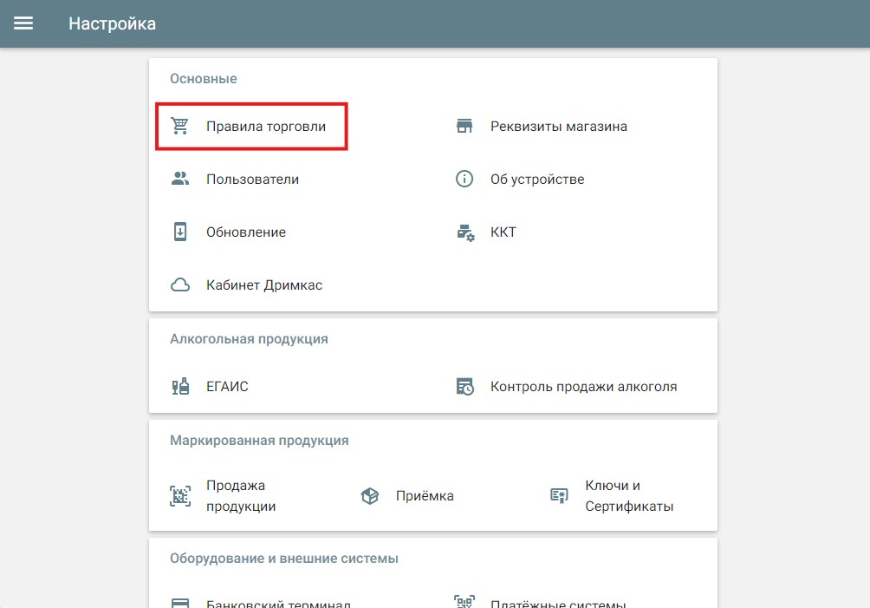Click the store icon for Реквизиты магазина
The height and width of the screenshot is (608, 870).
point(464,127)
